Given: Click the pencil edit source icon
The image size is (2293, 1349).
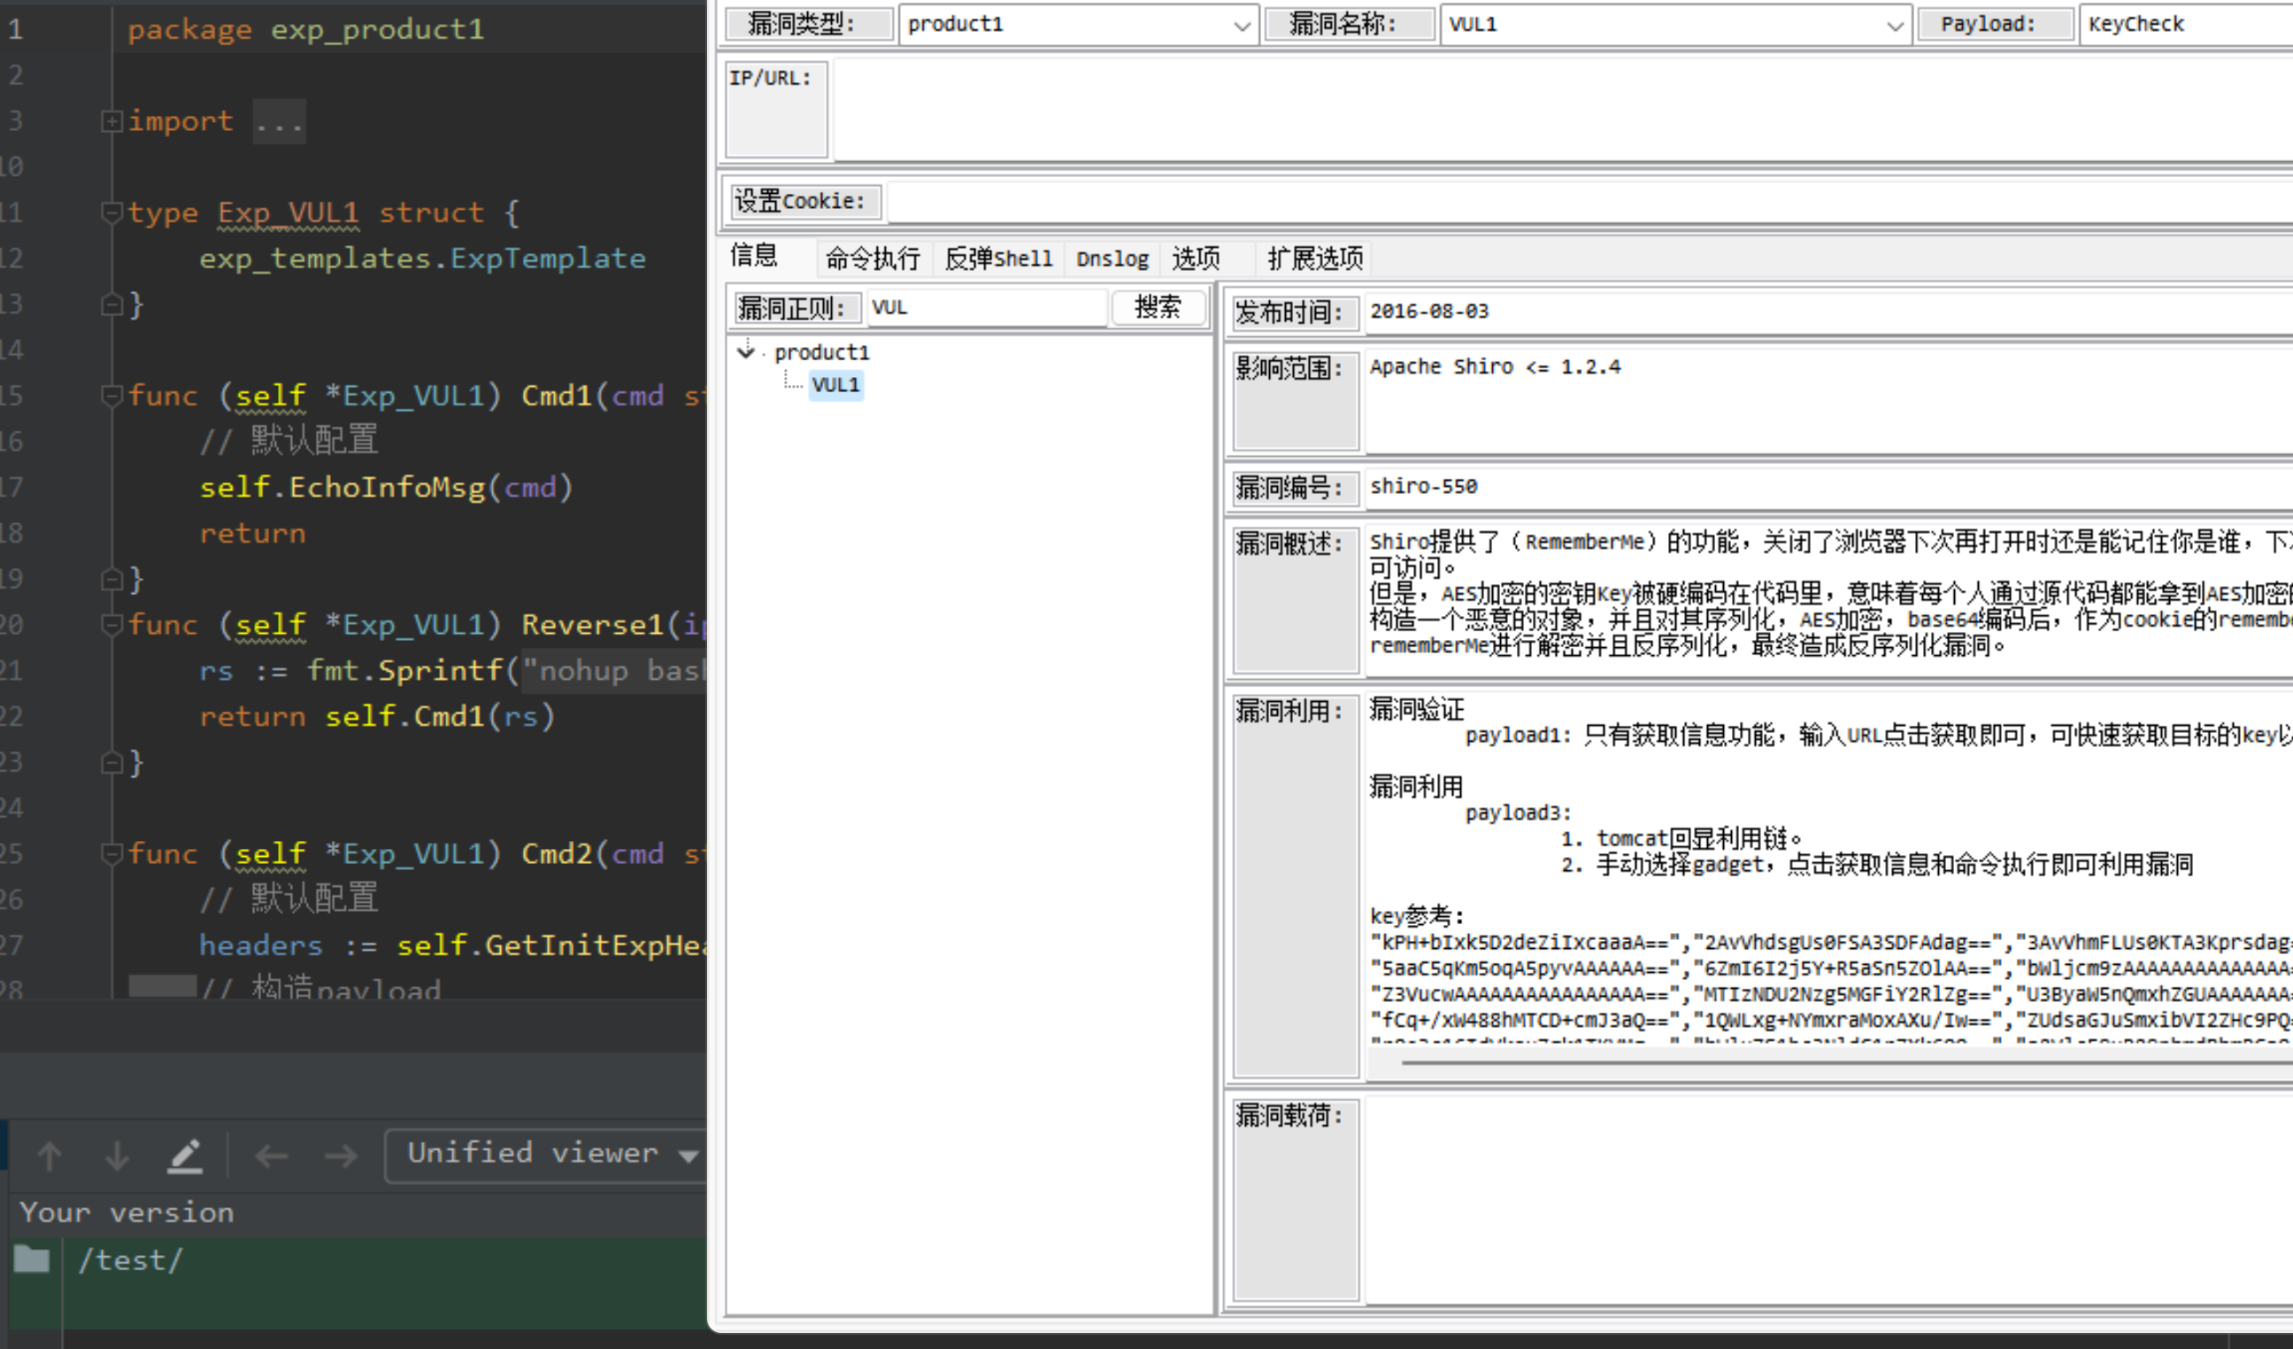Looking at the screenshot, I should tap(185, 1156).
